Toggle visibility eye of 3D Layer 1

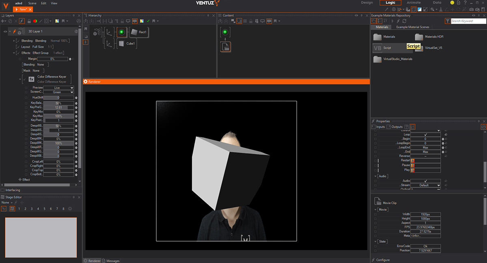point(5,31)
